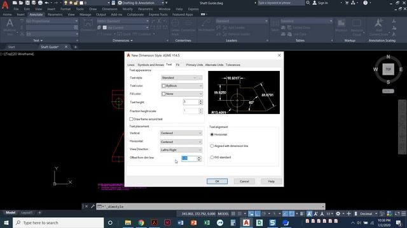Open the Drafting & Annotation workspace dropdown

click(x=141, y=3)
